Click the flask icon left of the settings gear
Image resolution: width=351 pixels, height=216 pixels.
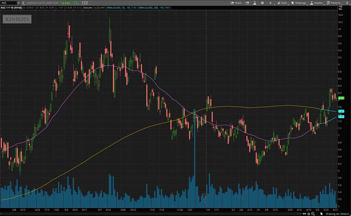pyautogui.click(x=255, y=3)
